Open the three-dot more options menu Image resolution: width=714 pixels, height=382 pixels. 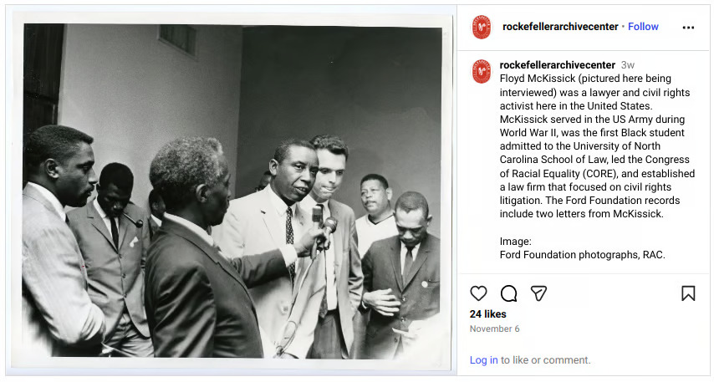[x=688, y=27]
